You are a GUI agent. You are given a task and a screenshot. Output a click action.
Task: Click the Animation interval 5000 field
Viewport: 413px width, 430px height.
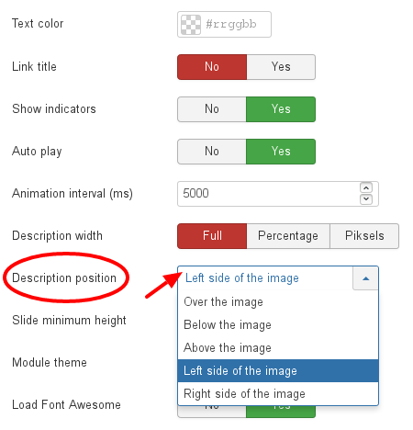pos(278,194)
